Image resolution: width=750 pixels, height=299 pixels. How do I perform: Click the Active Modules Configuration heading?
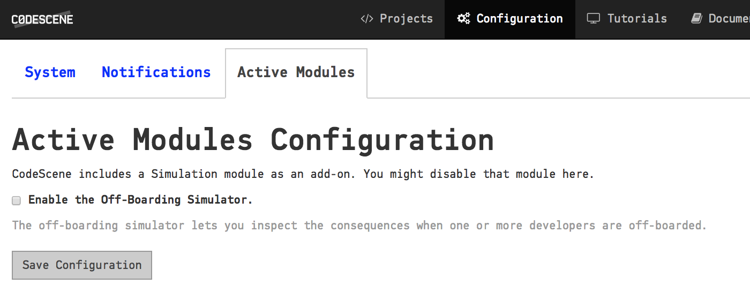pos(253,140)
